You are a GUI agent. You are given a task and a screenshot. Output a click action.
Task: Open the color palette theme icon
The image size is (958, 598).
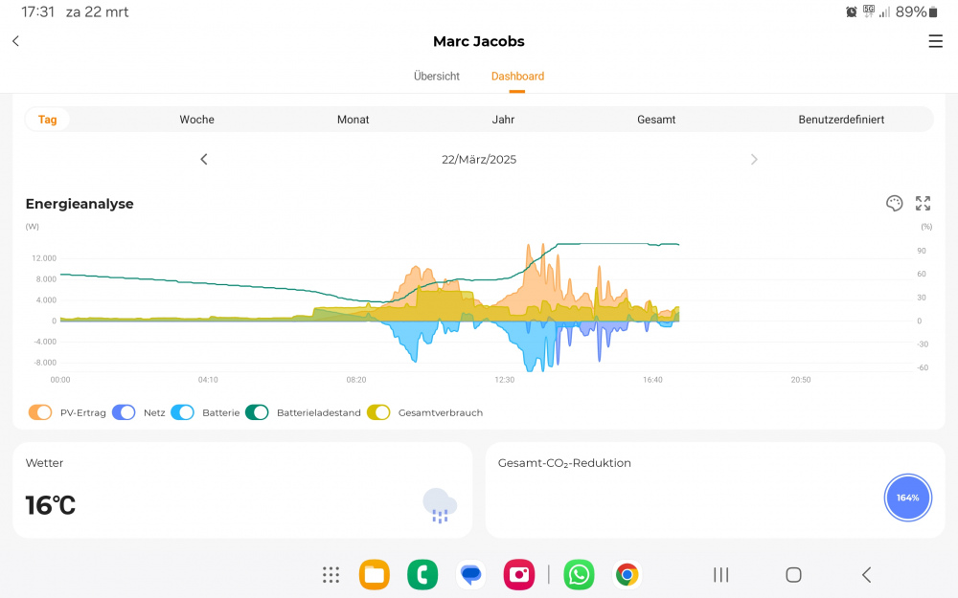894,203
